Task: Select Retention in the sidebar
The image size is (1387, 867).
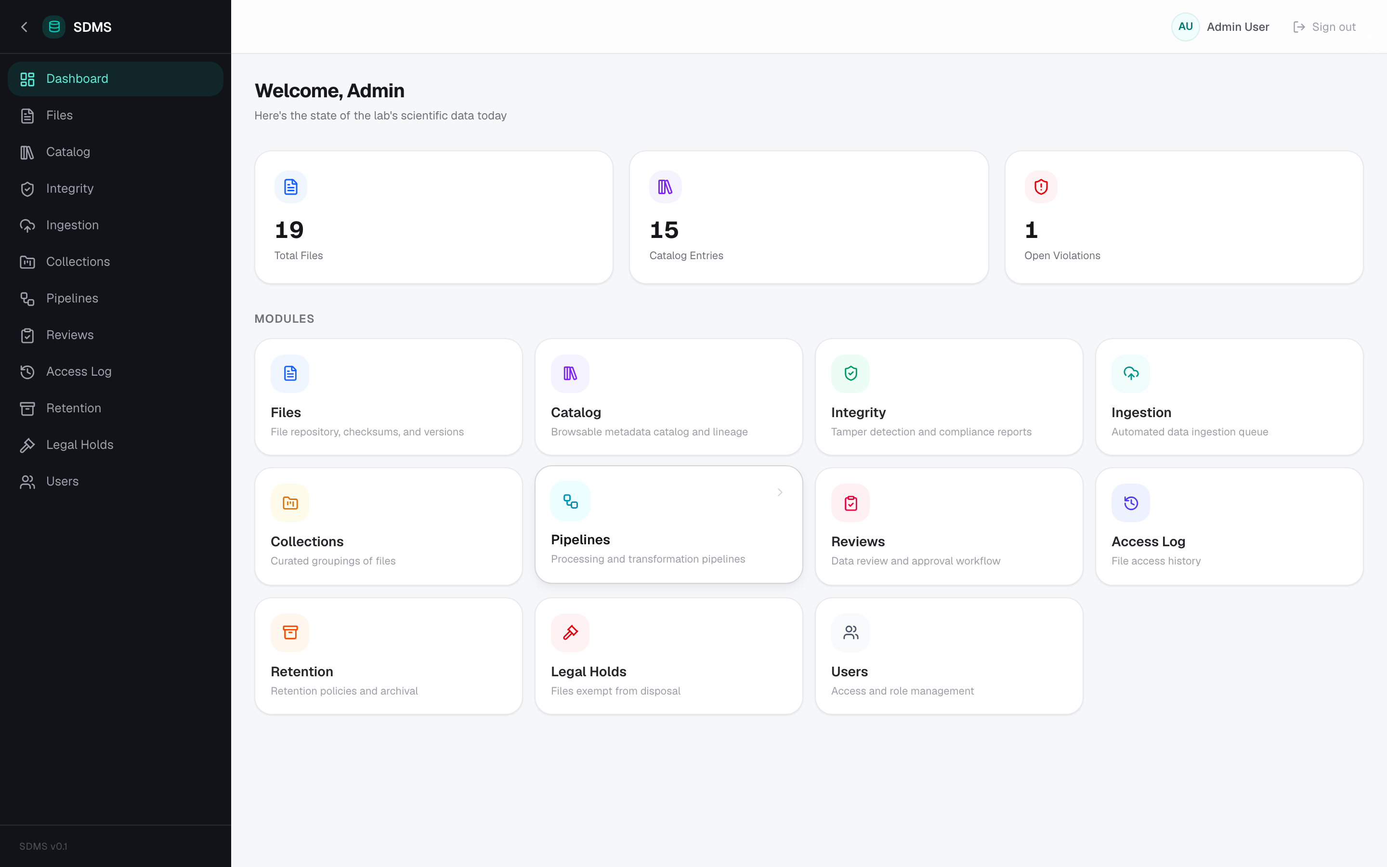Action: pos(115,409)
